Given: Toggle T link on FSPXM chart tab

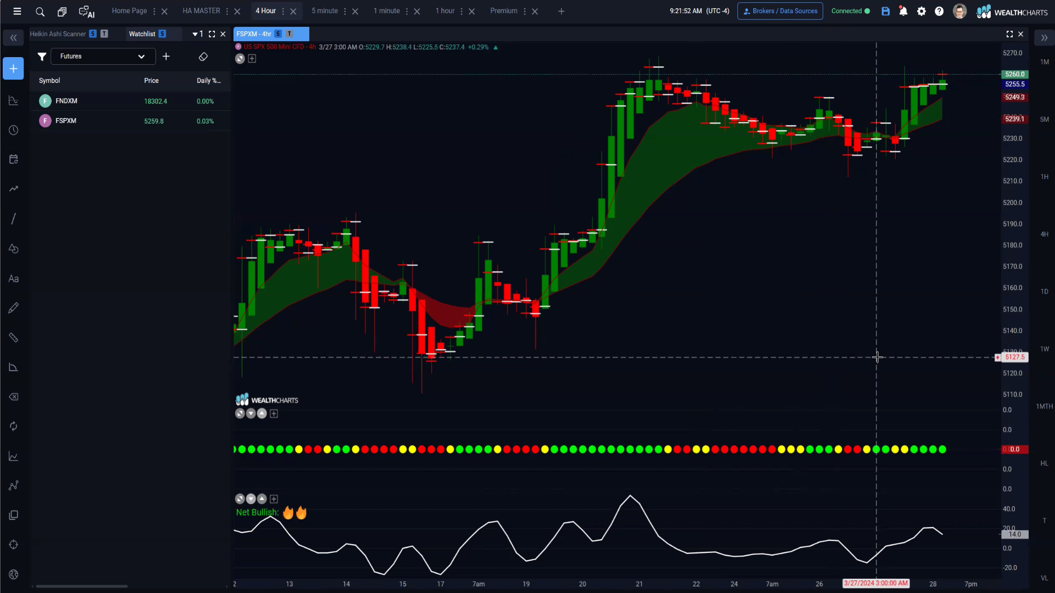Looking at the screenshot, I should point(290,34).
